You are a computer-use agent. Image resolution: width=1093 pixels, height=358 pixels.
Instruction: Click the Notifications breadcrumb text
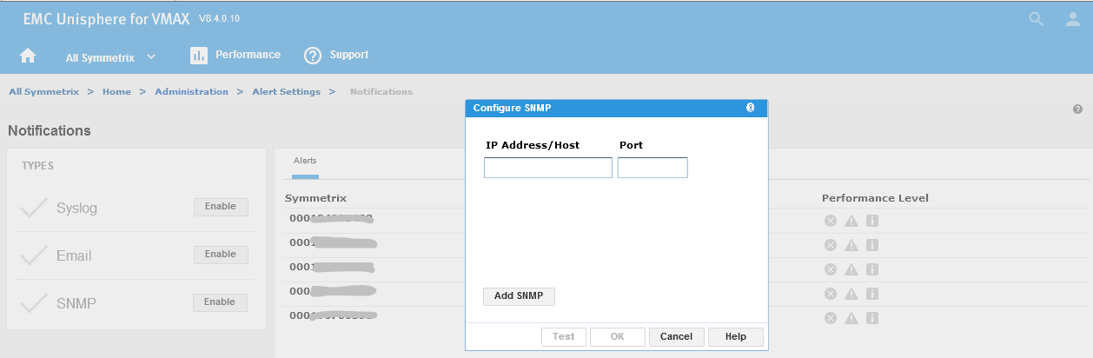[381, 91]
